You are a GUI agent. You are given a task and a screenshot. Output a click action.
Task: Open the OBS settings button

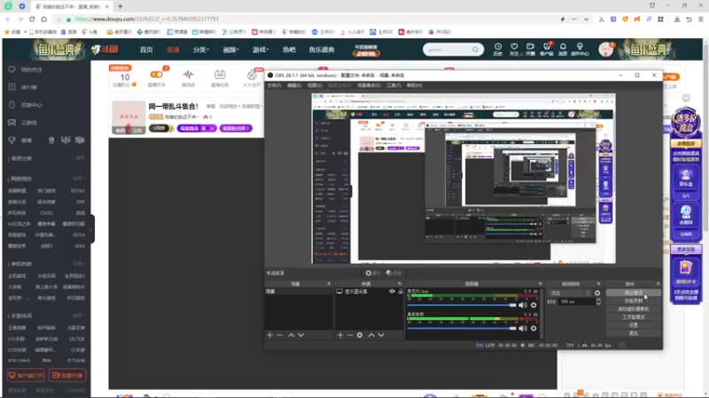[633, 325]
